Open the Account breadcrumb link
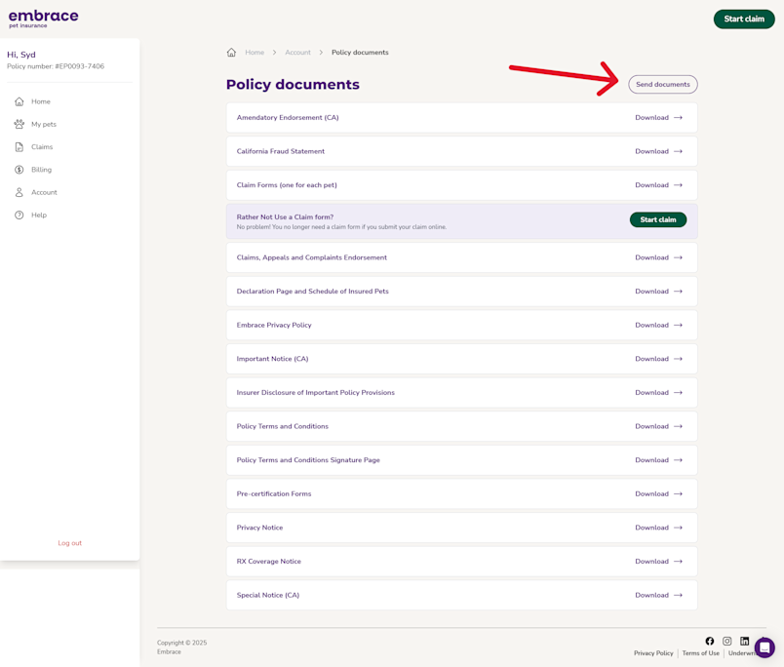Image resolution: width=784 pixels, height=667 pixels. [x=297, y=52]
